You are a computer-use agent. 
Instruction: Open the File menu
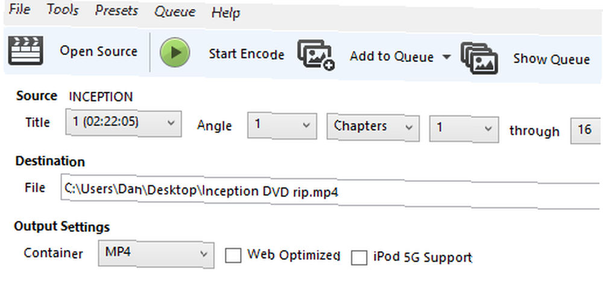[x=19, y=9]
